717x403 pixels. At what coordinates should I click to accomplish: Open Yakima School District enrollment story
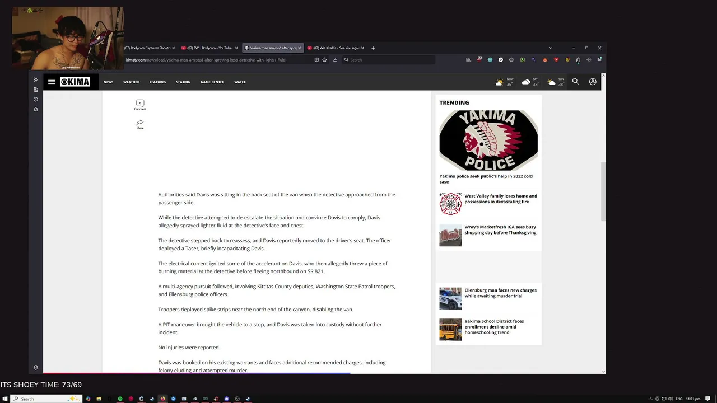[x=494, y=327]
